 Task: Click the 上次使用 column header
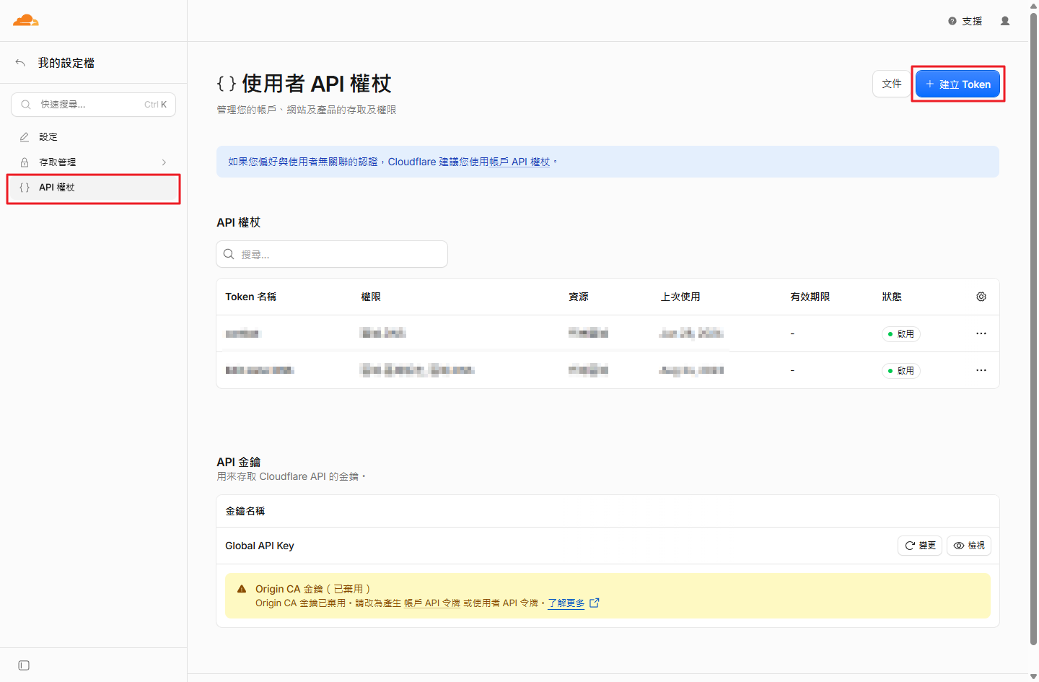click(680, 297)
